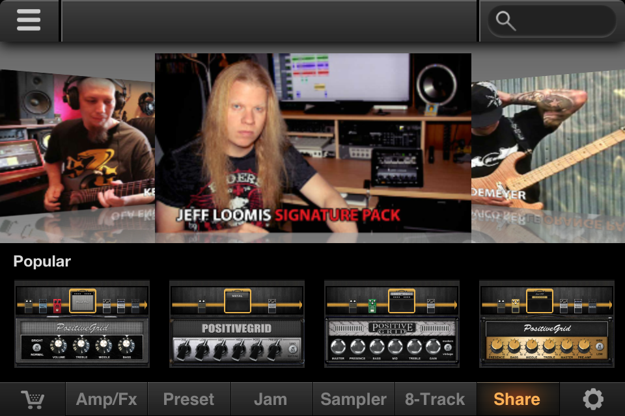This screenshot has width=625, height=416.
Task: Click the MIDDLE knob on first amp
Action: [104, 345]
